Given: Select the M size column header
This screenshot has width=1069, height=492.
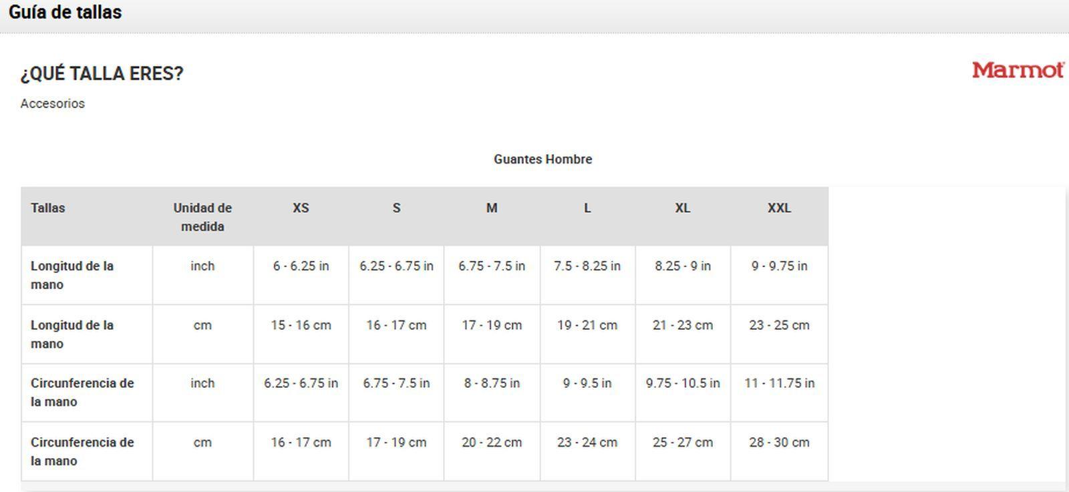Looking at the screenshot, I should 492,208.
